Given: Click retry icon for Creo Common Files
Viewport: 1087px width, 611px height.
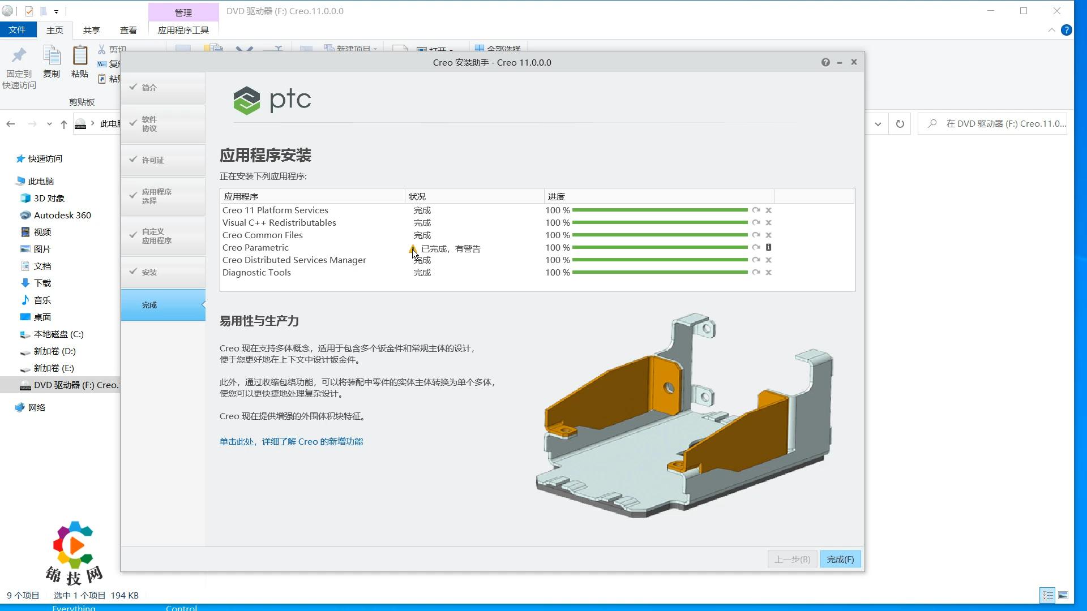Looking at the screenshot, I should (756, 235).
